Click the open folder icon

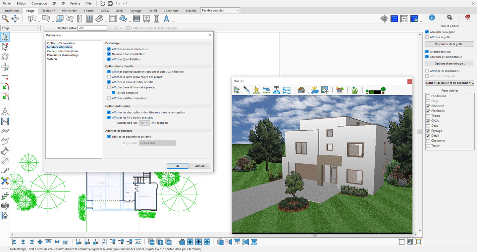(103, 3)
